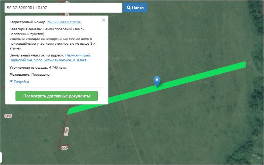Click the Найти search button
Image resolution: width=264 pixels, height=165 pixels.
135,8
